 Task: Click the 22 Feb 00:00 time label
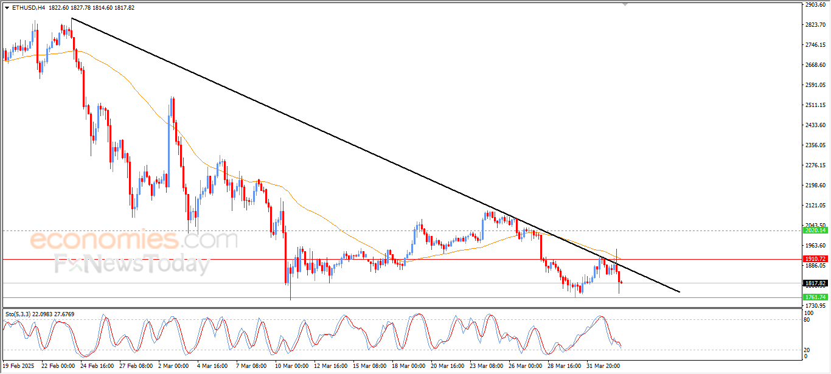[x=58, y=366]
